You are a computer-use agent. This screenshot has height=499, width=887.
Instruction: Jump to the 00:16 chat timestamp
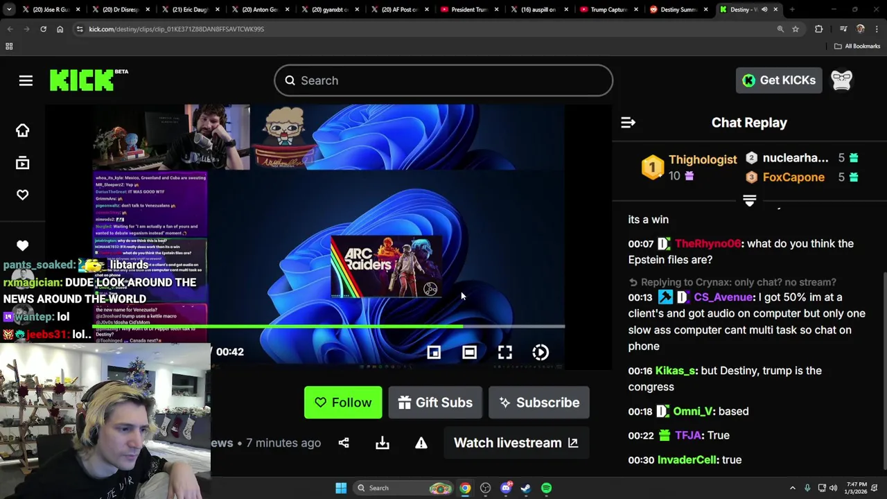point(641,371)
